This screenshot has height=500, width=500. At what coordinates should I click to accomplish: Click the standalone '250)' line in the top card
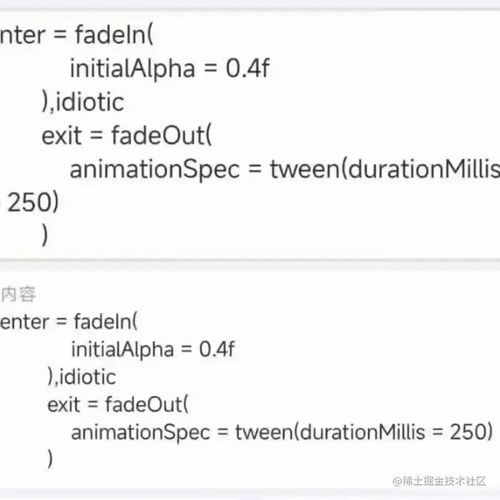click(x=33, y=202)
